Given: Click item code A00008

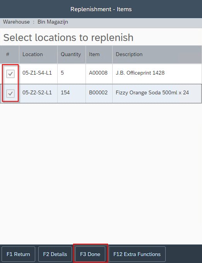Looking at the screenshot, I should click(x=98, y=73).
